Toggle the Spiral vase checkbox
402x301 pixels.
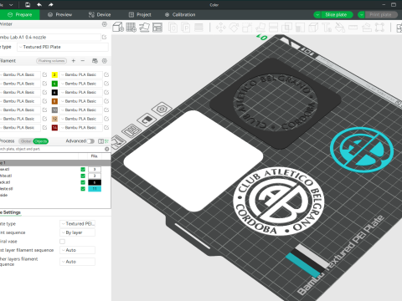[62, 242]
